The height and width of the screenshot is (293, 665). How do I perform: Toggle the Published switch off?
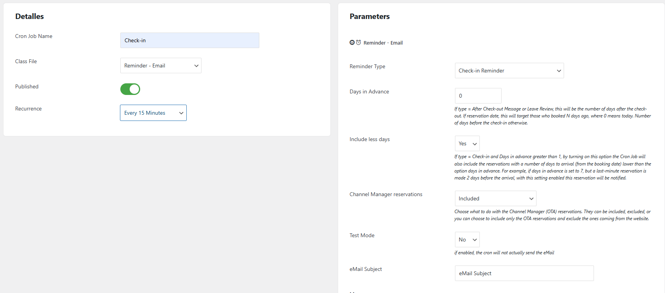(130, 89)
